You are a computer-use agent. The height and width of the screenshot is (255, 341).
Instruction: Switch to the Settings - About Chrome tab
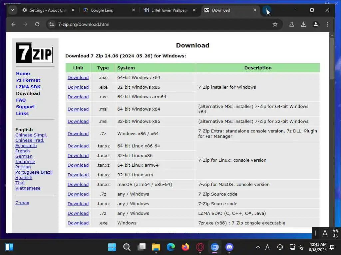[x=48, y=10]
